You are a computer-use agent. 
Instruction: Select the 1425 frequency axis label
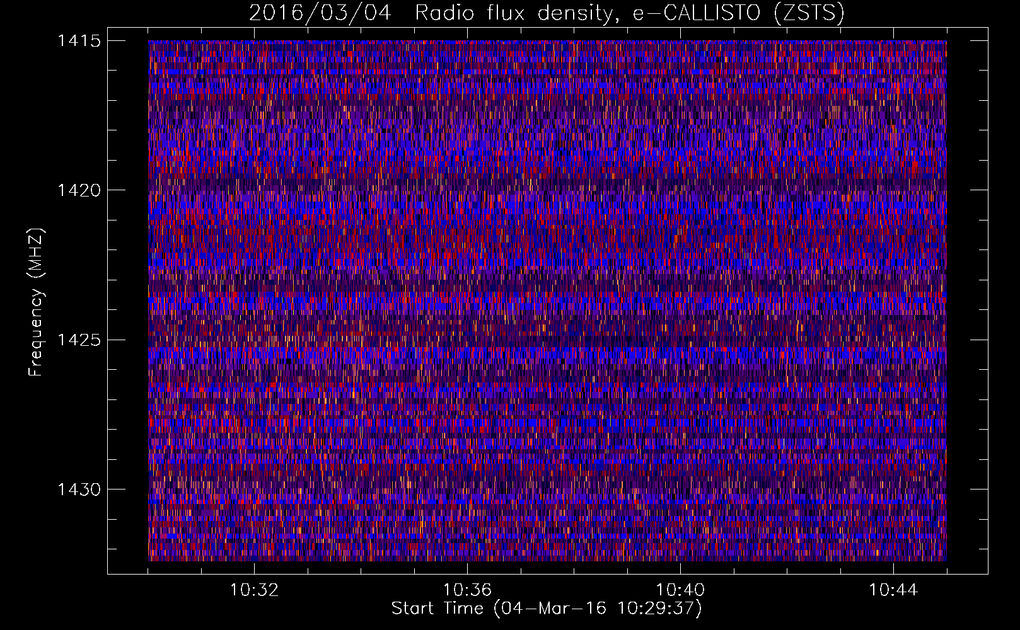79,340
